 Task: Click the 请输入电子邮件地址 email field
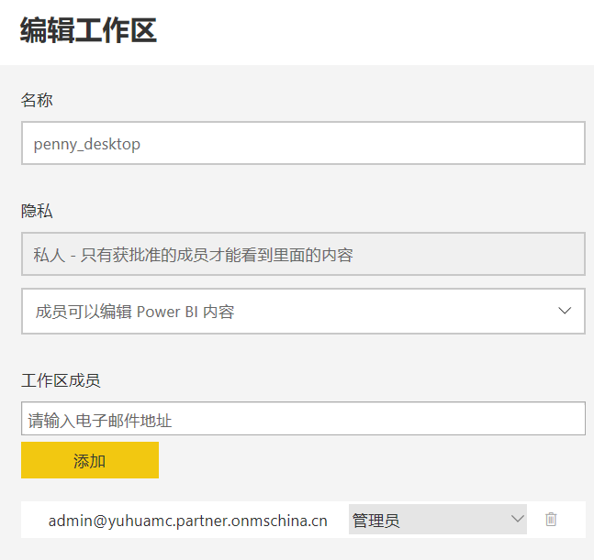click(x=303, y=420)
